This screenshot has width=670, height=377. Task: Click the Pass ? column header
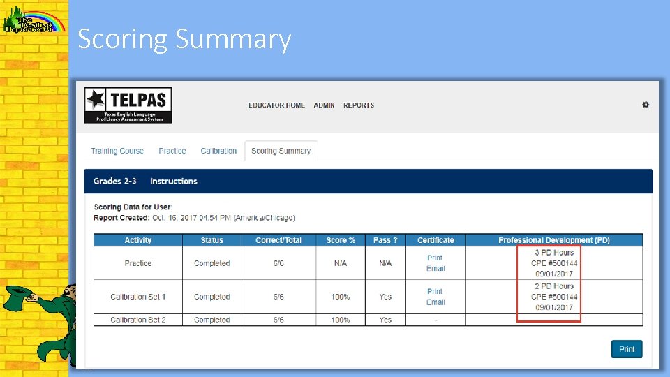coord(385,240)
